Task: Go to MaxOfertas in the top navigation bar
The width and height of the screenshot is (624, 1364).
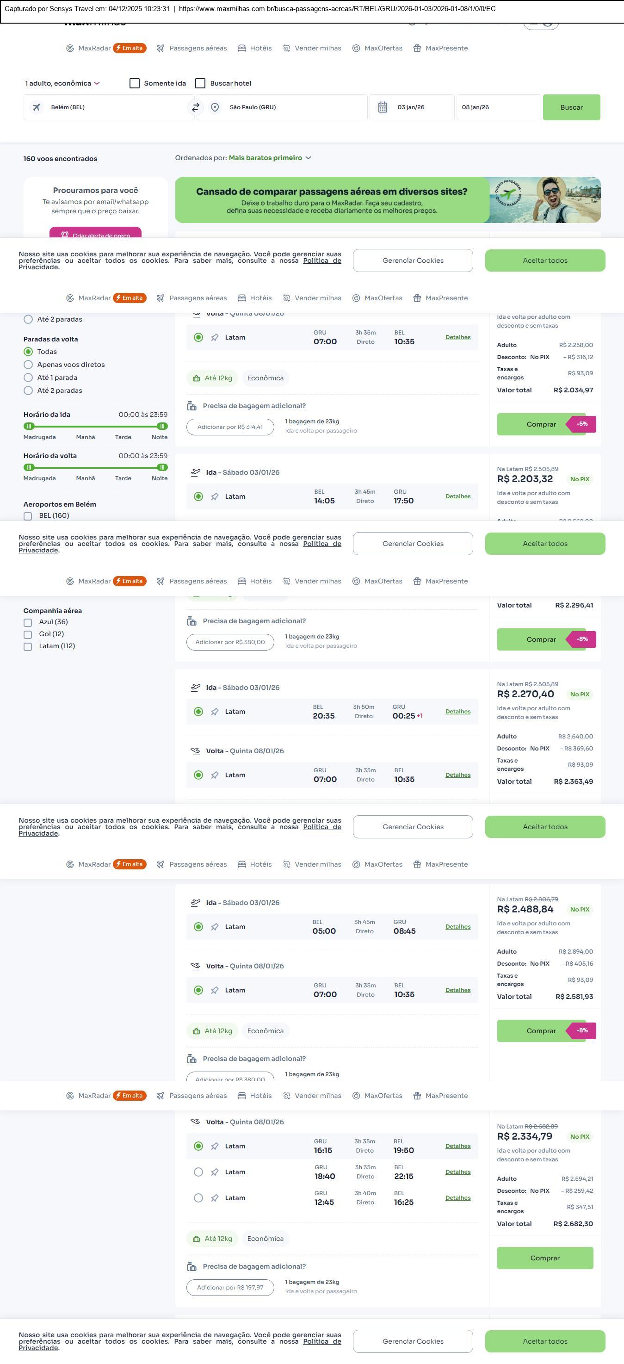Action: coord(377,48)
